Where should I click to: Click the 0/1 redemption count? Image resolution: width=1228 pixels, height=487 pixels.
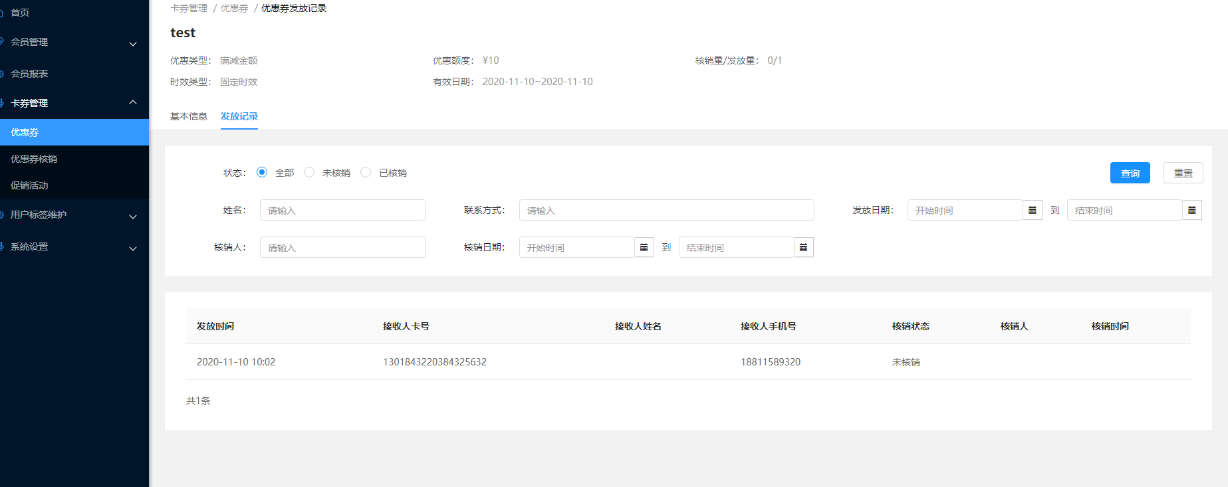tap(775, 60)
